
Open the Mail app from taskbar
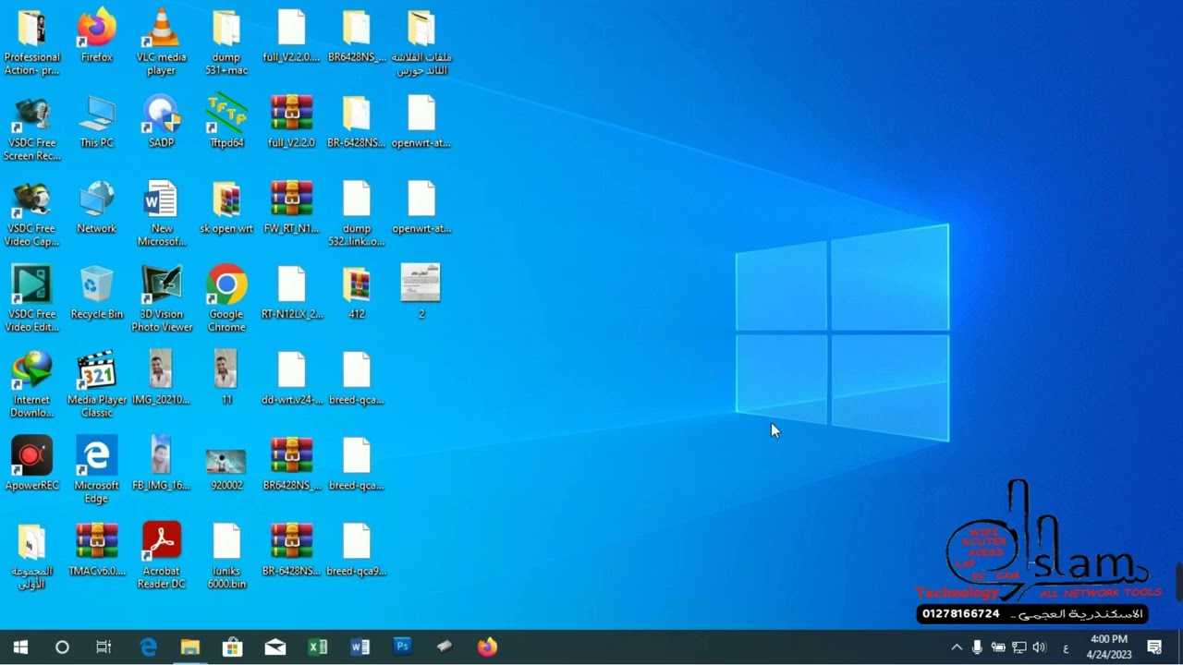tap(275, 647)
